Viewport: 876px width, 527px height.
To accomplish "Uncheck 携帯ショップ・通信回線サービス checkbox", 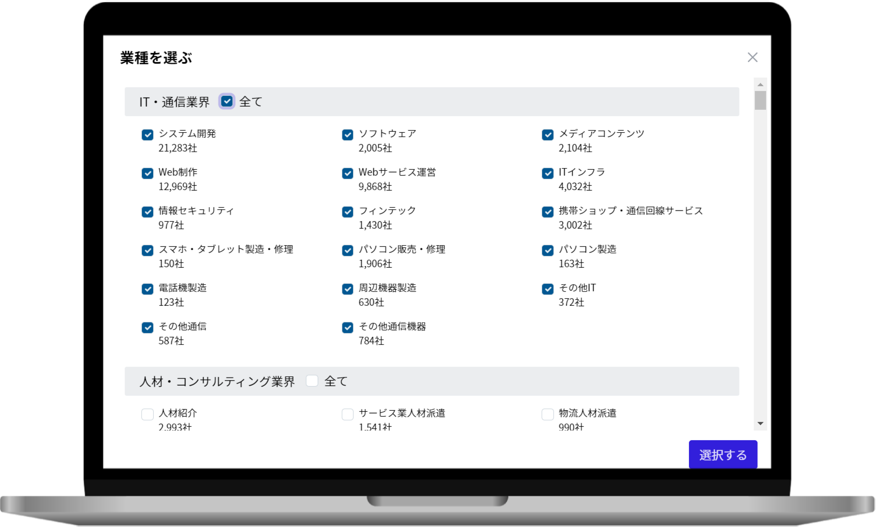I will click(x=548, y=212).
